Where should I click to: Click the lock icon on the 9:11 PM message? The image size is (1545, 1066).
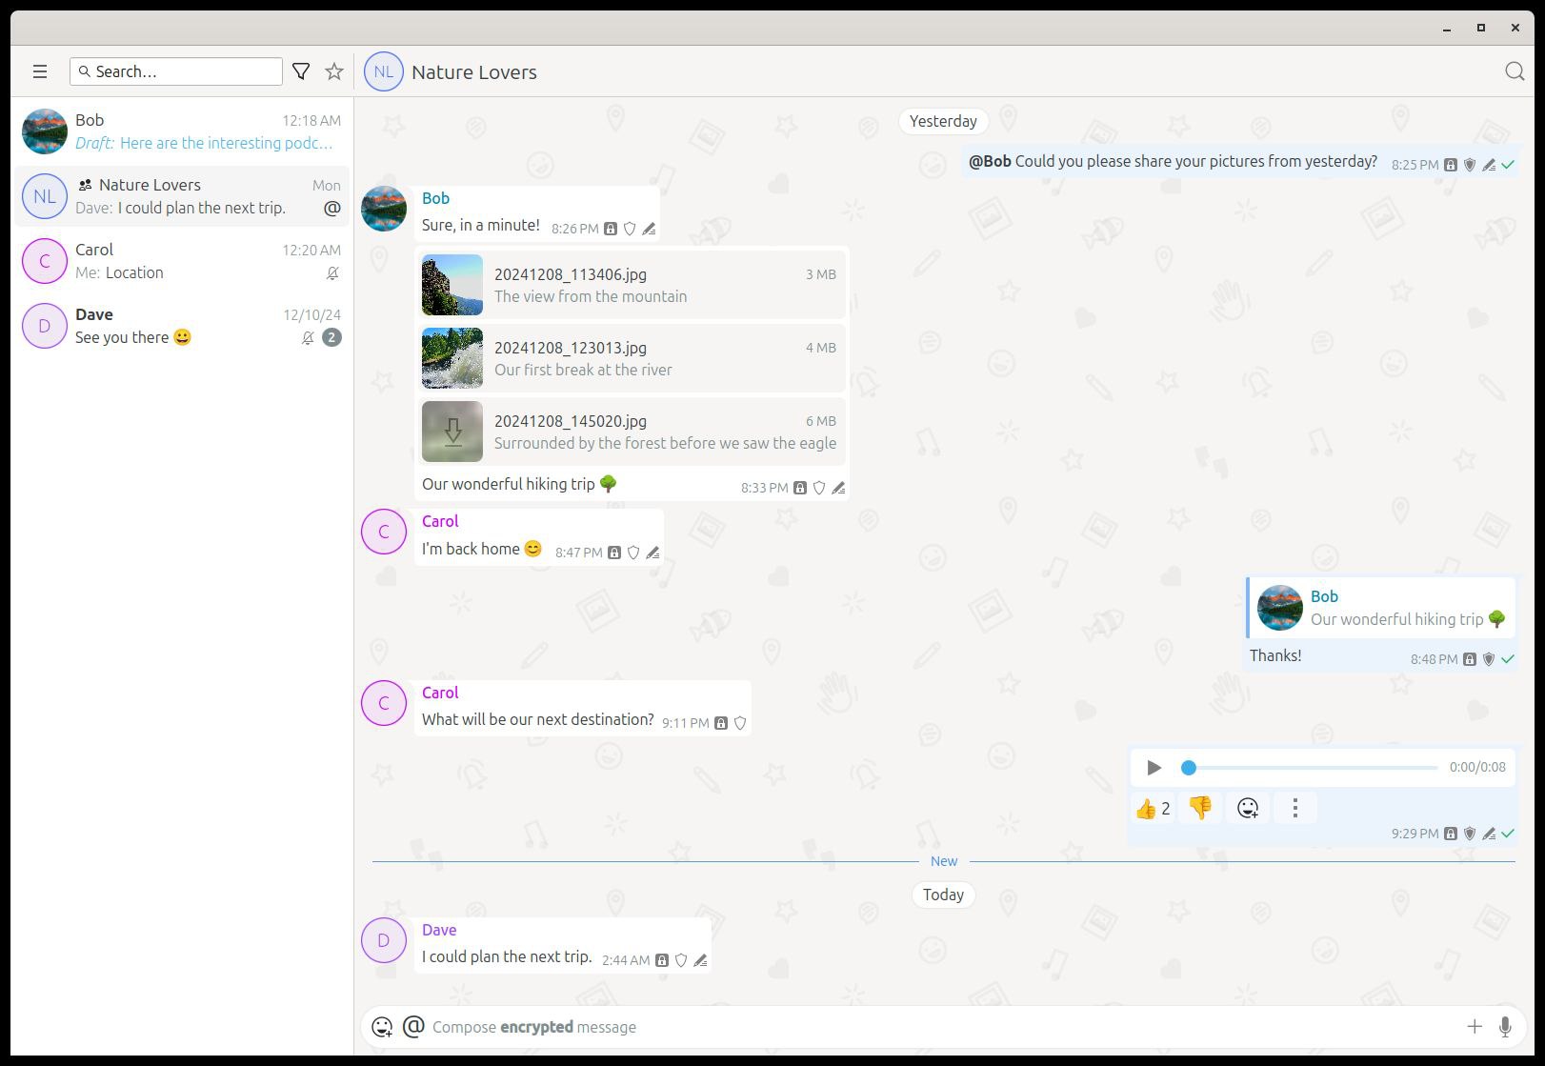coord(721,723)
